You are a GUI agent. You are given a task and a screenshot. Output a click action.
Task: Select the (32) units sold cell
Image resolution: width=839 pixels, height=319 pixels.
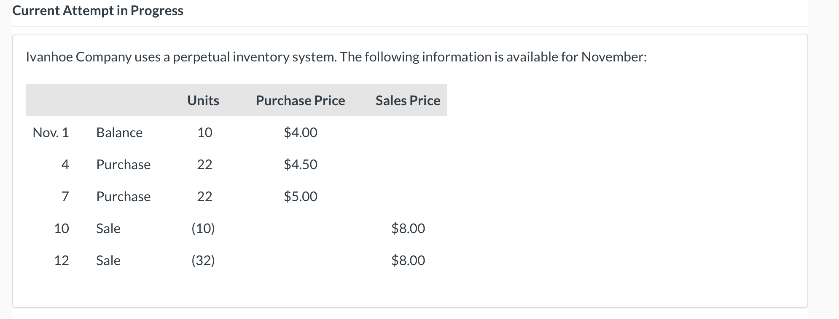pos(203,261)
